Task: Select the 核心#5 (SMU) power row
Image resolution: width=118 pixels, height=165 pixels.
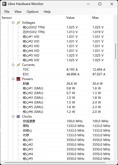Action: pos(57,107)
